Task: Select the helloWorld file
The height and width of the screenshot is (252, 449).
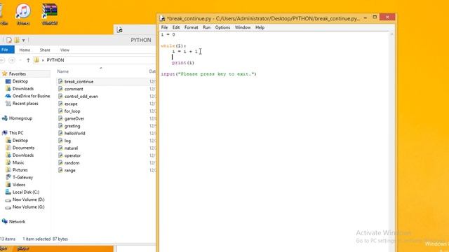Action: 75,134
